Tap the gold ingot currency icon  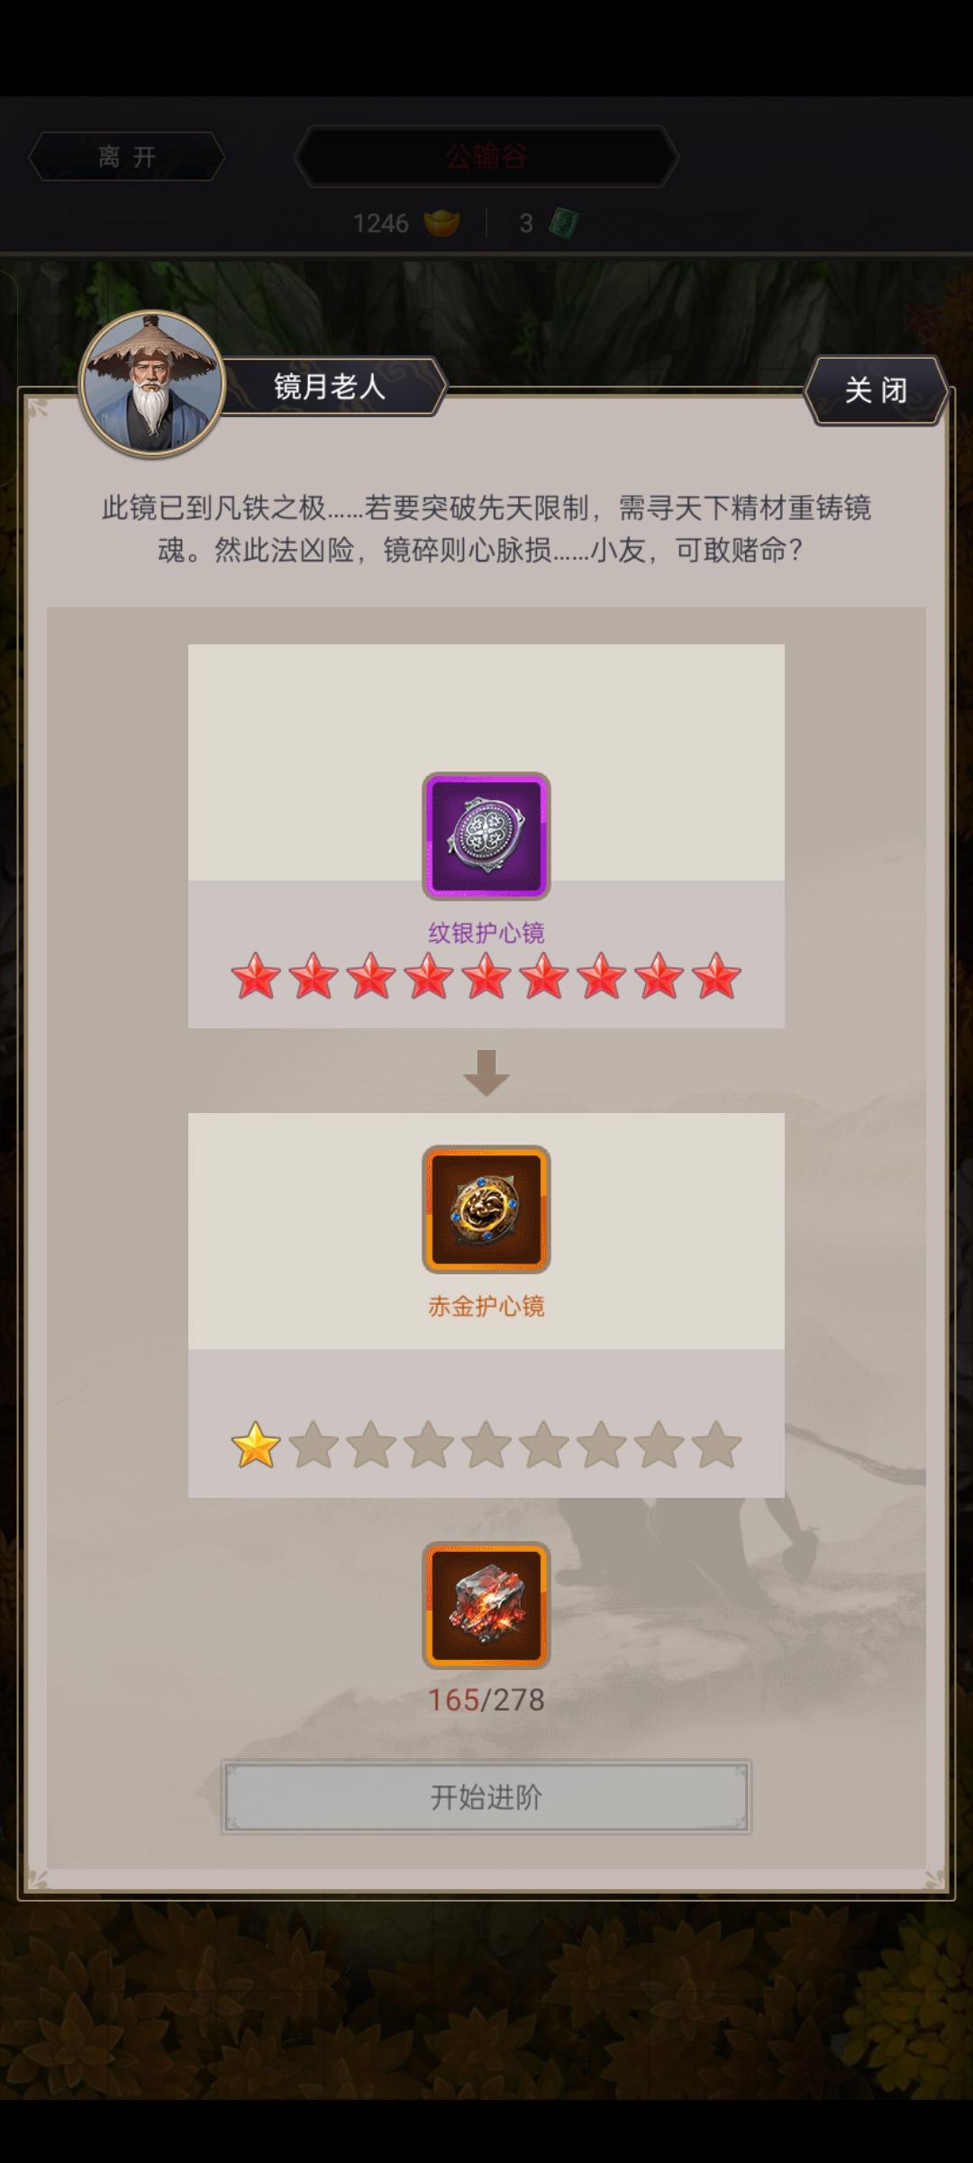point(441,223)
